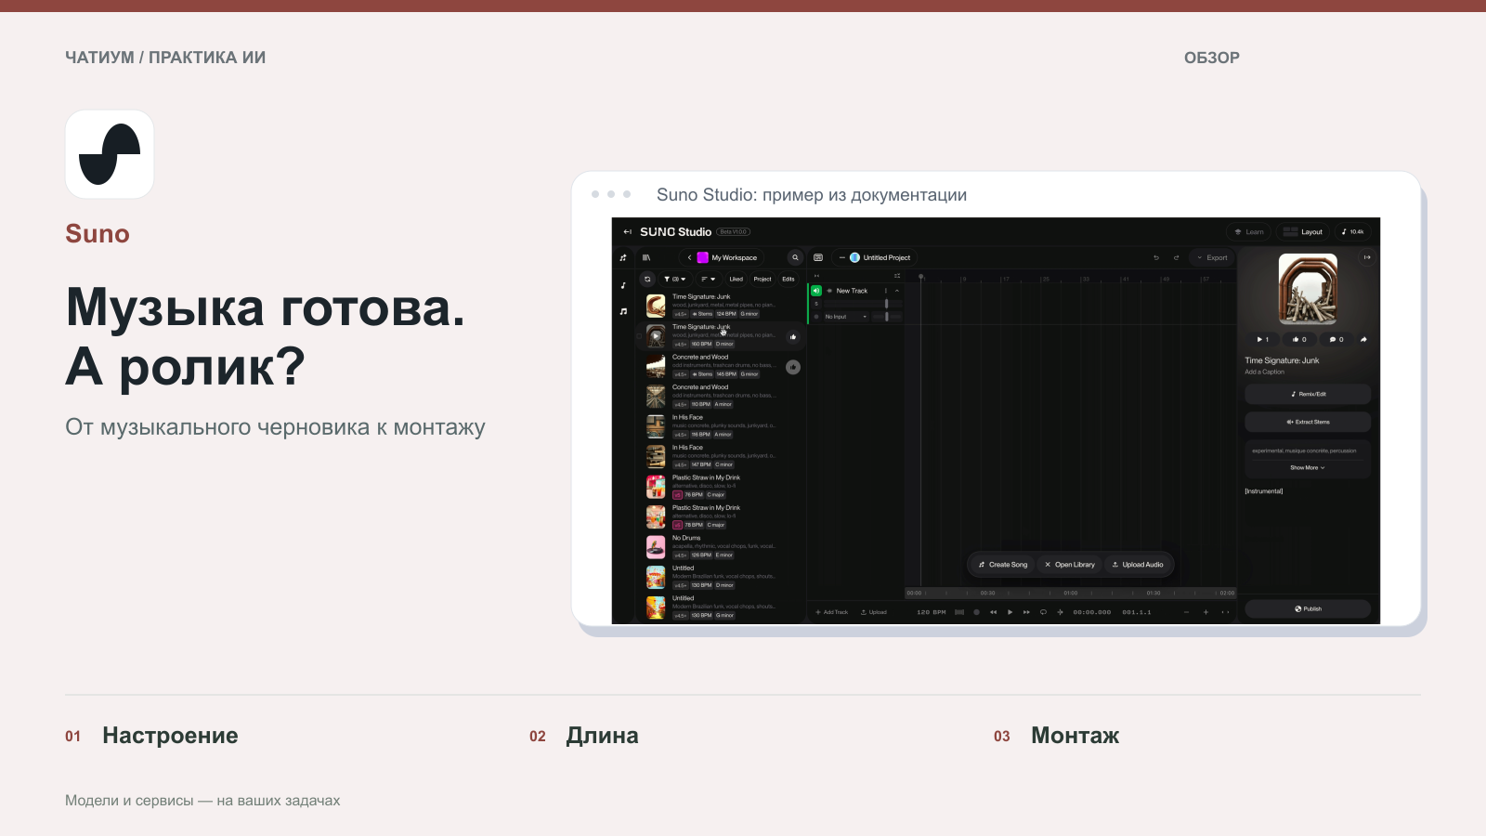Click the back arrow beside SUNO Studio logo

[x=627, y=232]
